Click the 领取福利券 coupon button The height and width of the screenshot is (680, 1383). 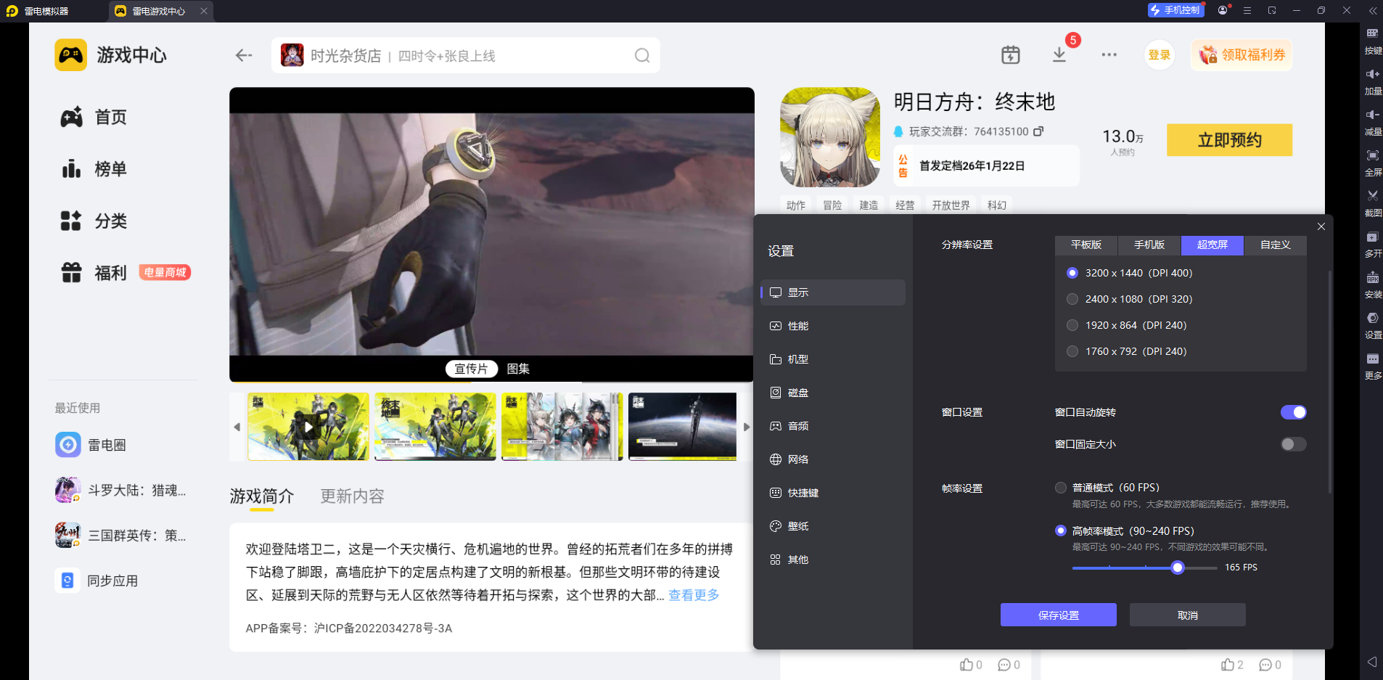pos(1242,55)
